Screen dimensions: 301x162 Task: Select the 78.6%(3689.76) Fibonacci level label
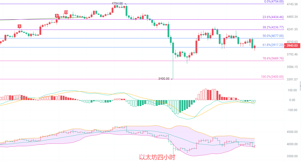[273, 58]
